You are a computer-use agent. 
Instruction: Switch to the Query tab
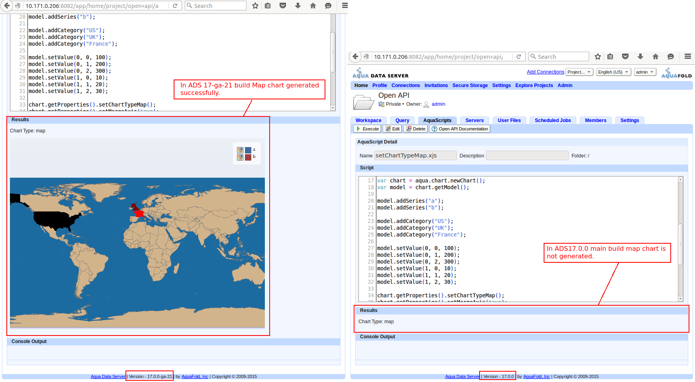point(402,120)
